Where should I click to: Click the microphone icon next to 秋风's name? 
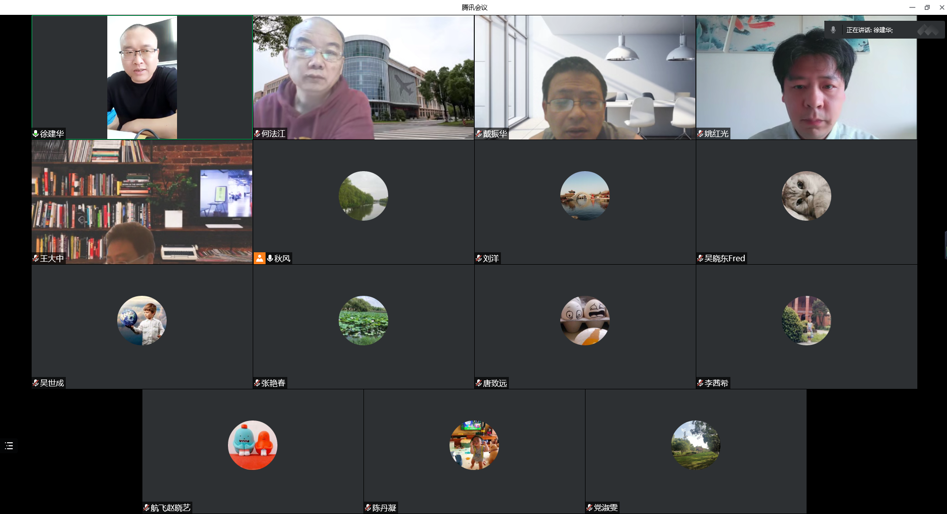click(270, 258)
